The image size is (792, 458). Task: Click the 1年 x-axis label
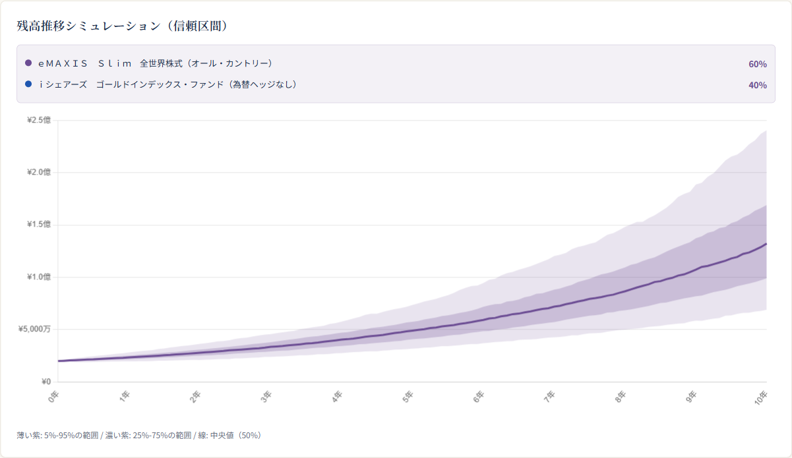[125, 396]
